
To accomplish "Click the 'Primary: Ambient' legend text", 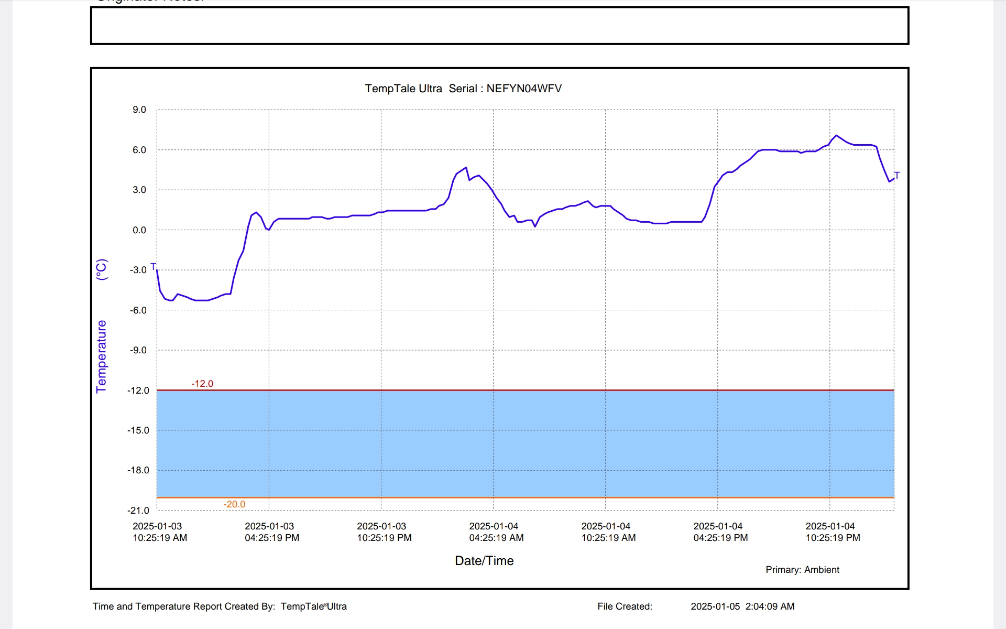I will pos(802,570).
